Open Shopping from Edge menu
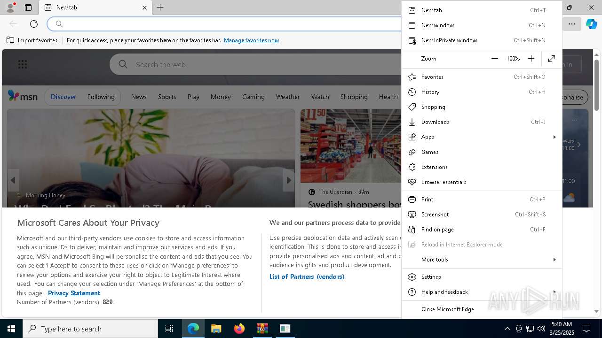Screen dimensions: 602x338 point(482,107)
